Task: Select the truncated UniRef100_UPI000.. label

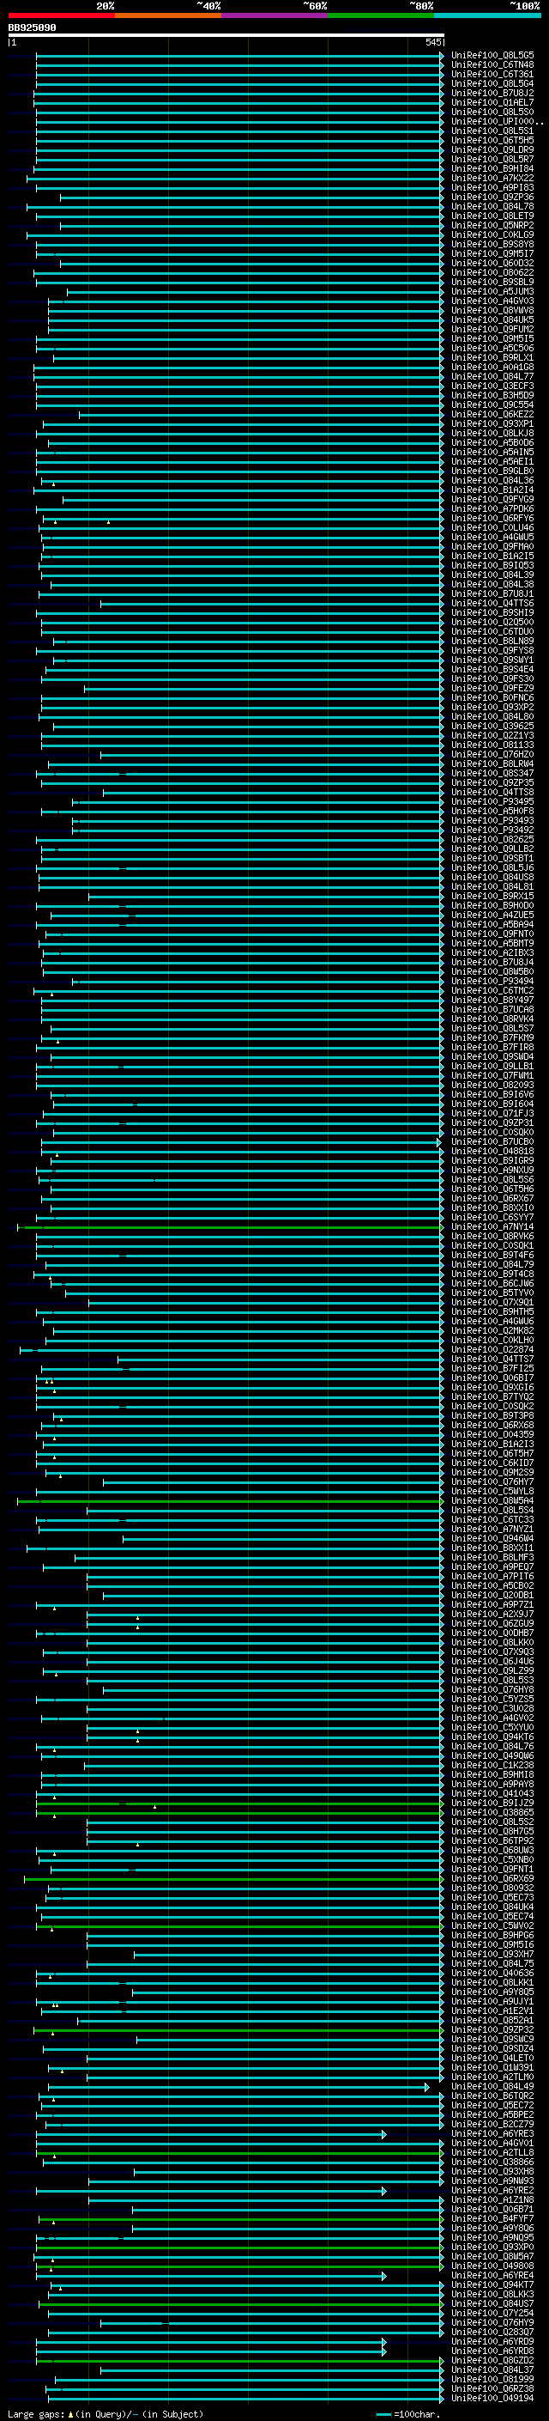Action: click(x=498, y=121)
